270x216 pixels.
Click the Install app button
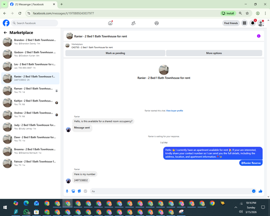pos(228,13)
